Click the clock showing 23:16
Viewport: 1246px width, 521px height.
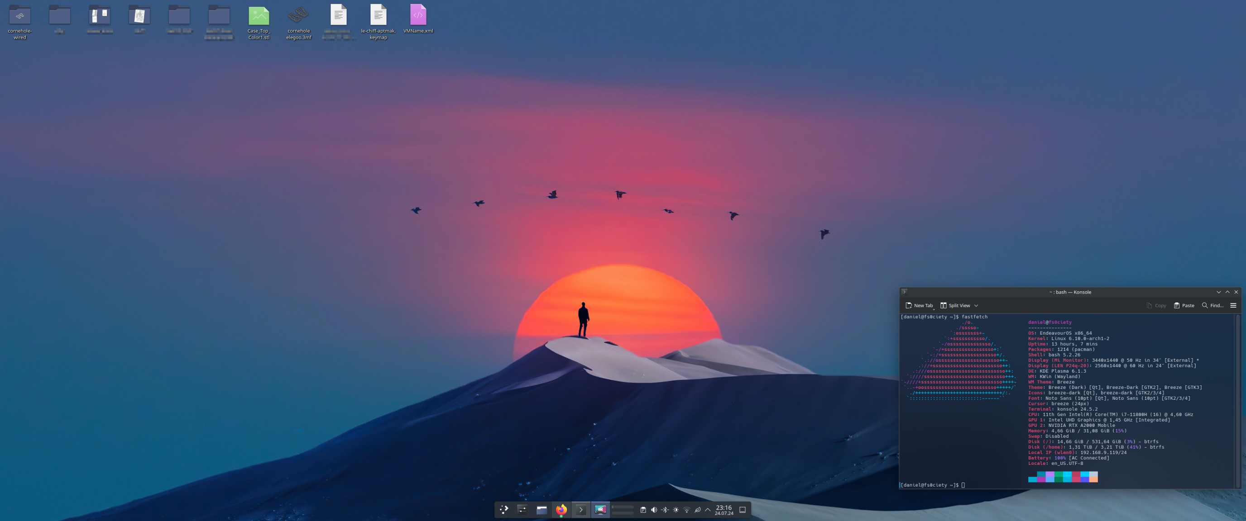pos(724,510)
